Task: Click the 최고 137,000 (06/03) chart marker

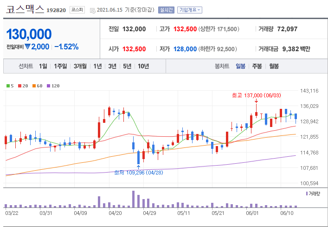Action: 256,95
